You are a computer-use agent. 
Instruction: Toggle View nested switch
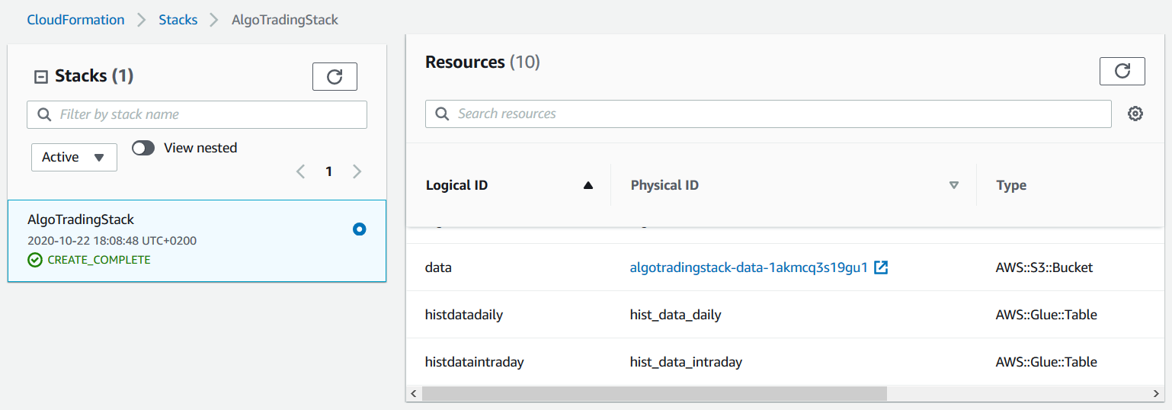coord(143,148)
